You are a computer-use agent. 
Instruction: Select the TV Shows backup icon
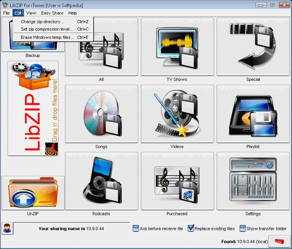point(177,47)
